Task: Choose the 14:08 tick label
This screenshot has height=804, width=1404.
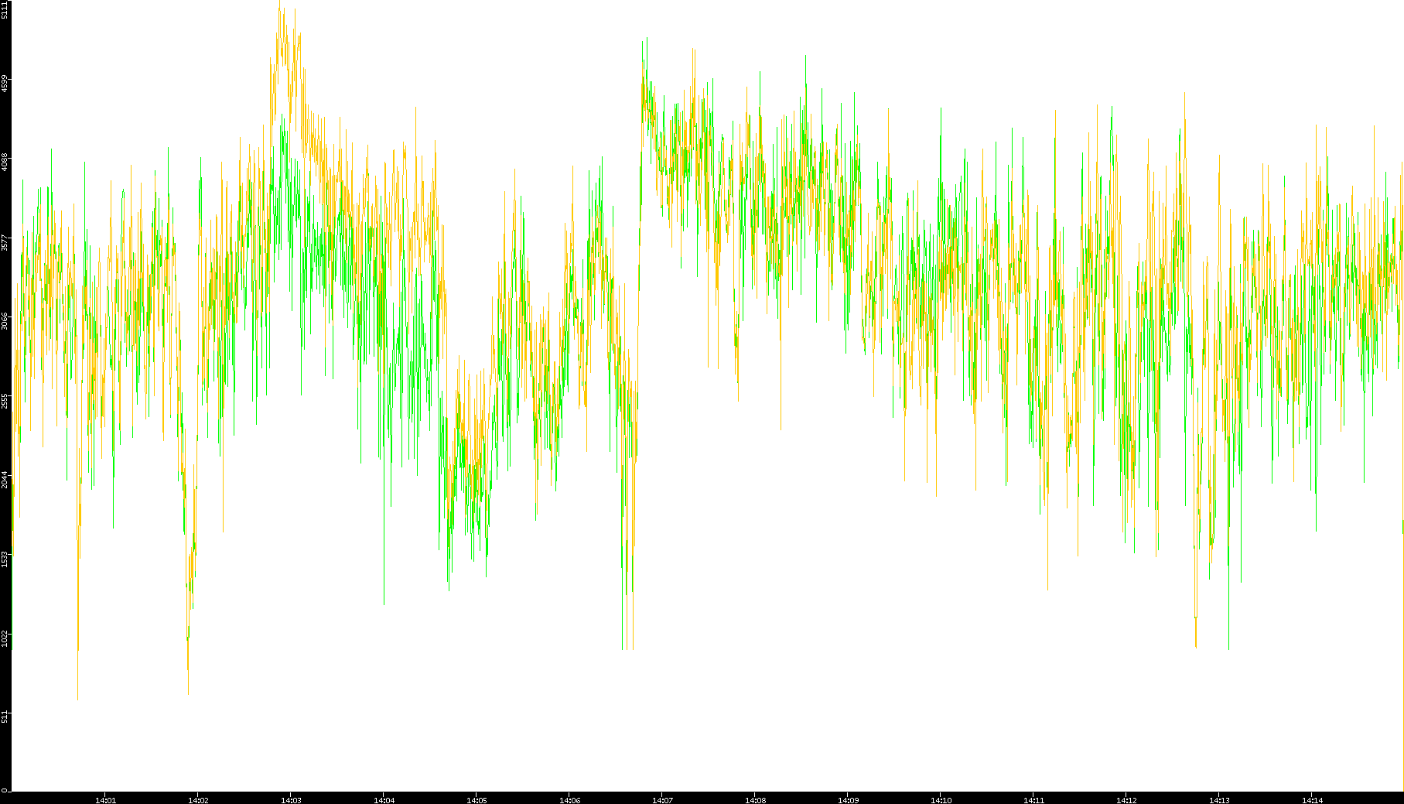Action: (755, 800)
